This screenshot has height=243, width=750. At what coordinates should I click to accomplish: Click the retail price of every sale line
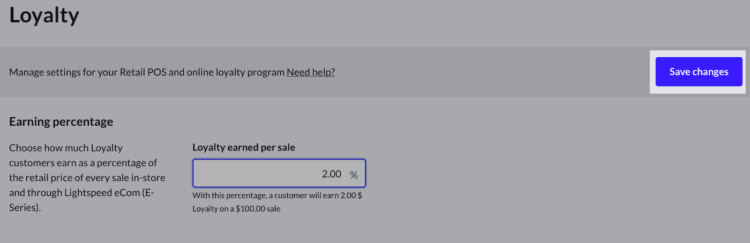[87, 177]
